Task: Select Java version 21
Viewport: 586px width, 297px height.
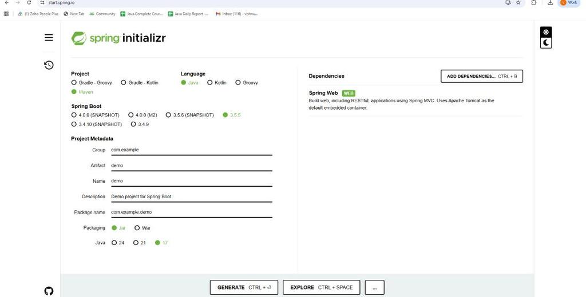Action: [x=140, y=243]
